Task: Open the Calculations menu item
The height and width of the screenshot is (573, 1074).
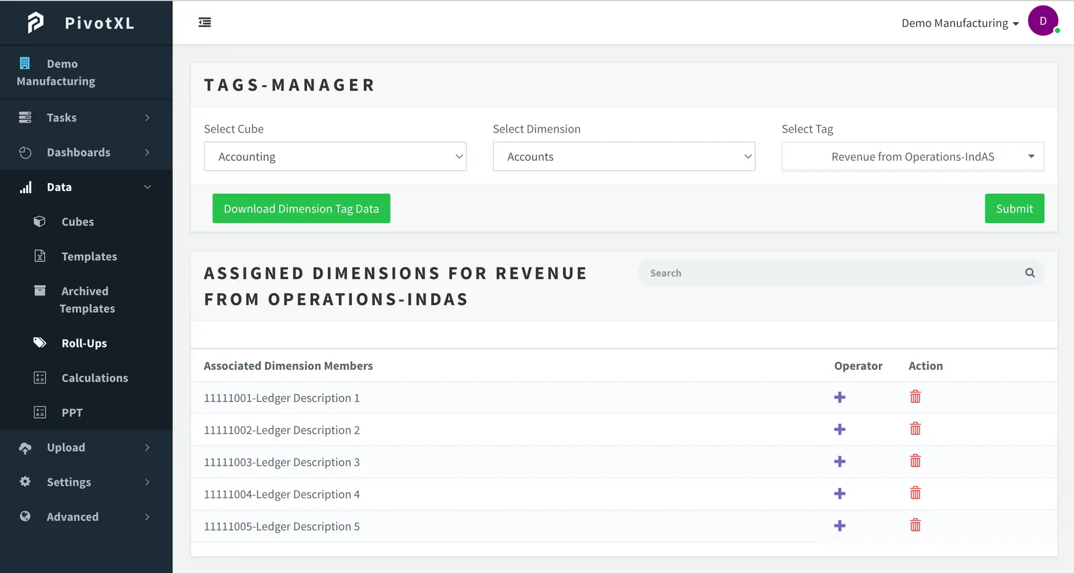Action: [x=86, y=378]
